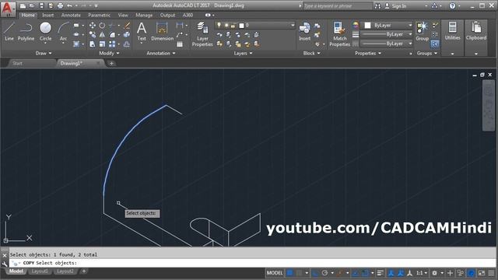The image size is (498, 280).
Task: Click the color wheel icon in Properties
Action: [x=356, y=26]
